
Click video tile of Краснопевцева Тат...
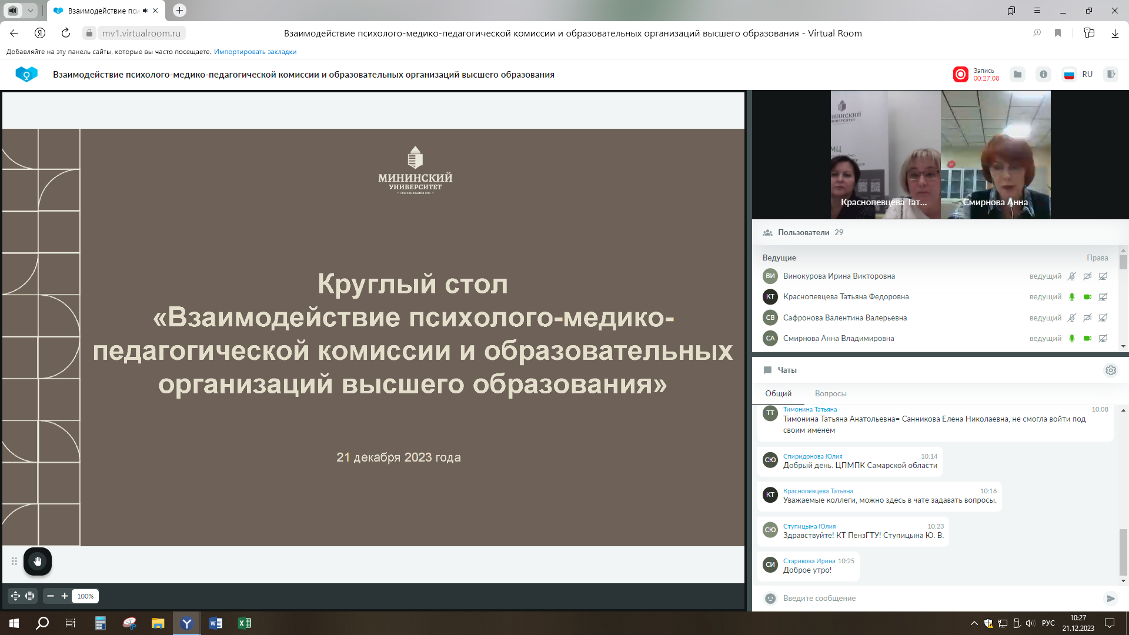pyautogui.click(x=884, y=155)
